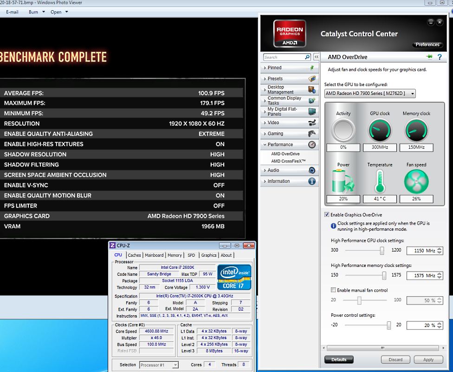Switch to the Caches tab in CPU-Z
Image resolution: width=453 pixels, height=372 pixels.
tap(134, 255)
